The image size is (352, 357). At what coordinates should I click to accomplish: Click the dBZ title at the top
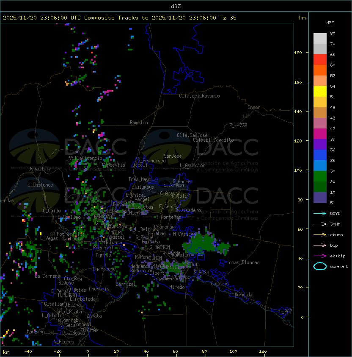[x=176, y=6]
